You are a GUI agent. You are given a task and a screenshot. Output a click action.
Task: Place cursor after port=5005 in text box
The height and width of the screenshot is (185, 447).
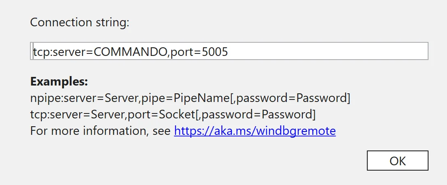(228, 52)
